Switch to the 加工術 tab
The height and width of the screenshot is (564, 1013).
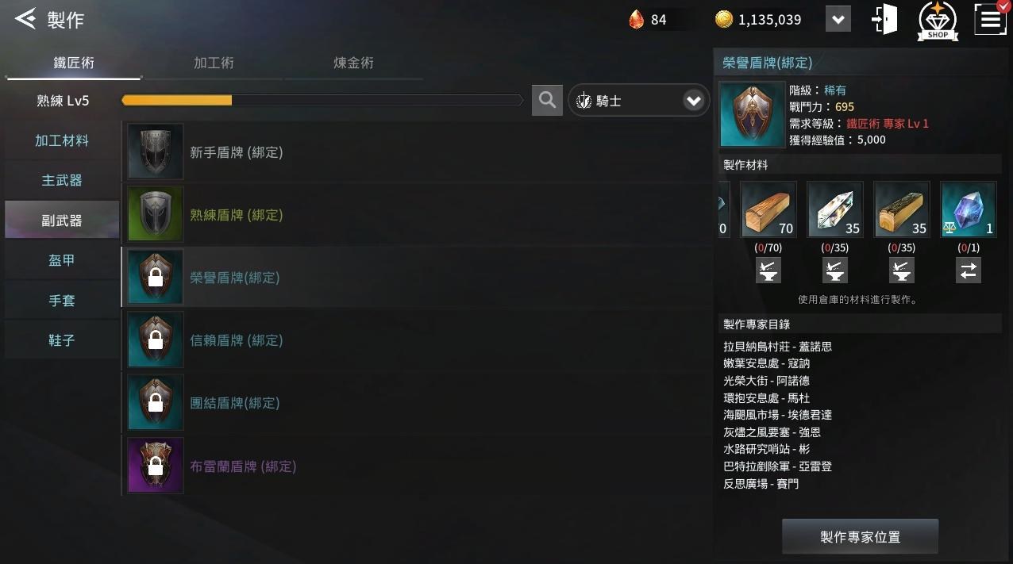pos(214,63)
